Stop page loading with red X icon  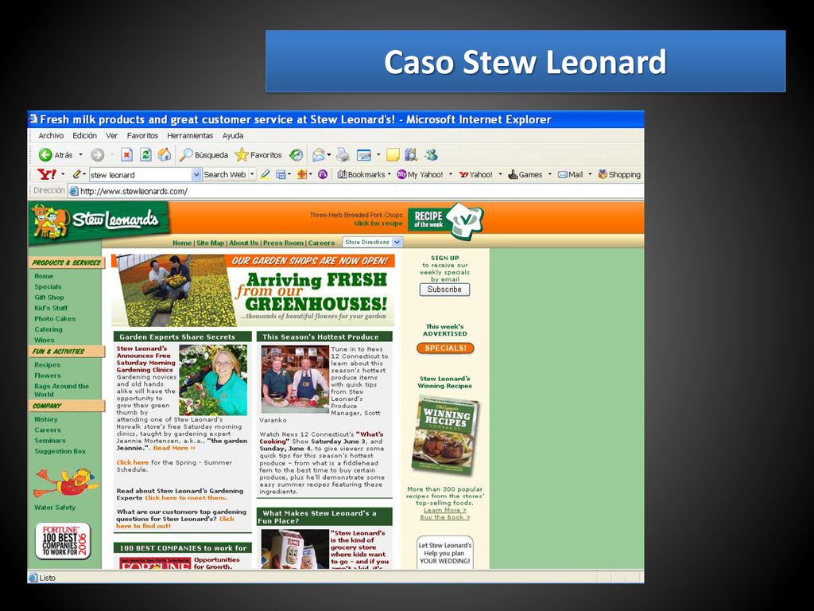[x=127, y=155]
